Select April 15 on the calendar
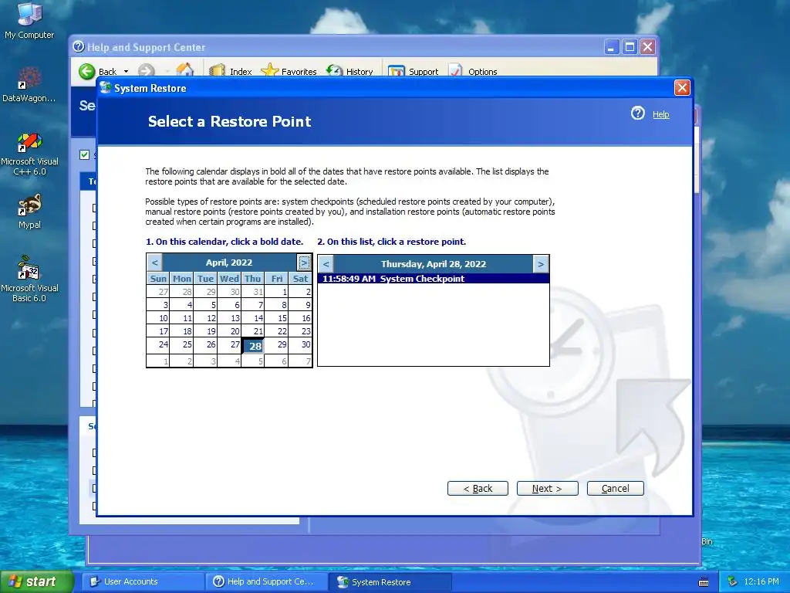 277,318
